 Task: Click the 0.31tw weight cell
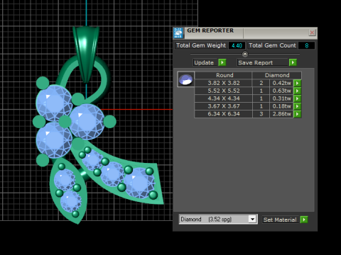click(281, 98)
